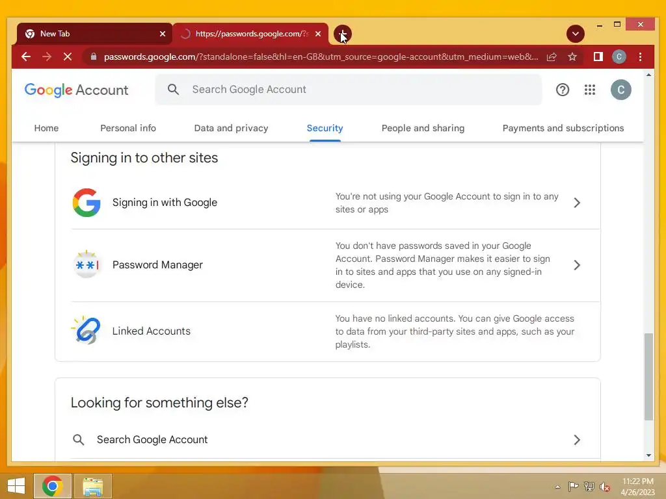Open the Personal info tab
666x499 pixels.
pos(128,128)
